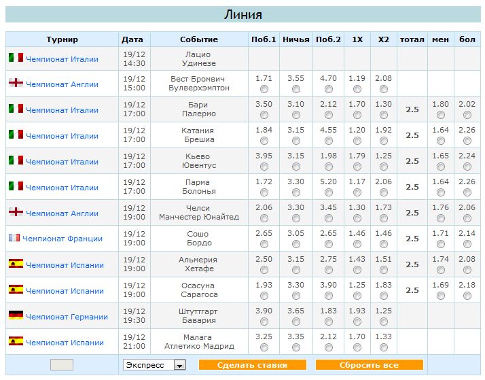The width and height of the screenshot is (485, 380).
Task: Click Spain flag icon in Альмерия Хетафе row
Action: 16,263
